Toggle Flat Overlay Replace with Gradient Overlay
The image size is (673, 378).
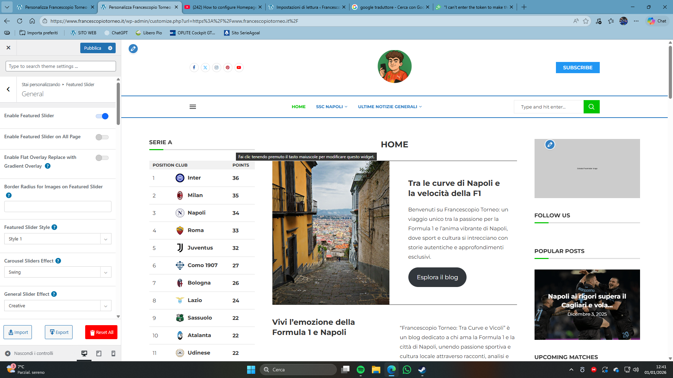102,158
